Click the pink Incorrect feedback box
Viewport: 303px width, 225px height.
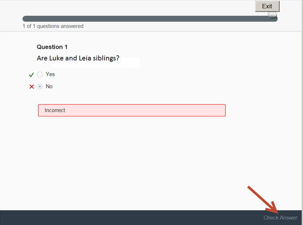click(132, 110)
